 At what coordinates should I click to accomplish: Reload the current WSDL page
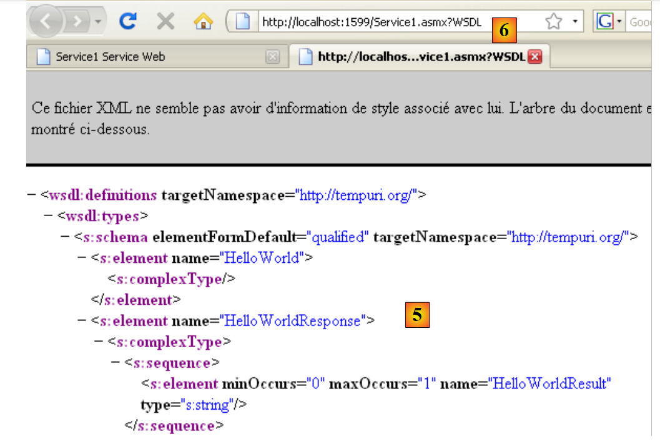tap(128, 22)
